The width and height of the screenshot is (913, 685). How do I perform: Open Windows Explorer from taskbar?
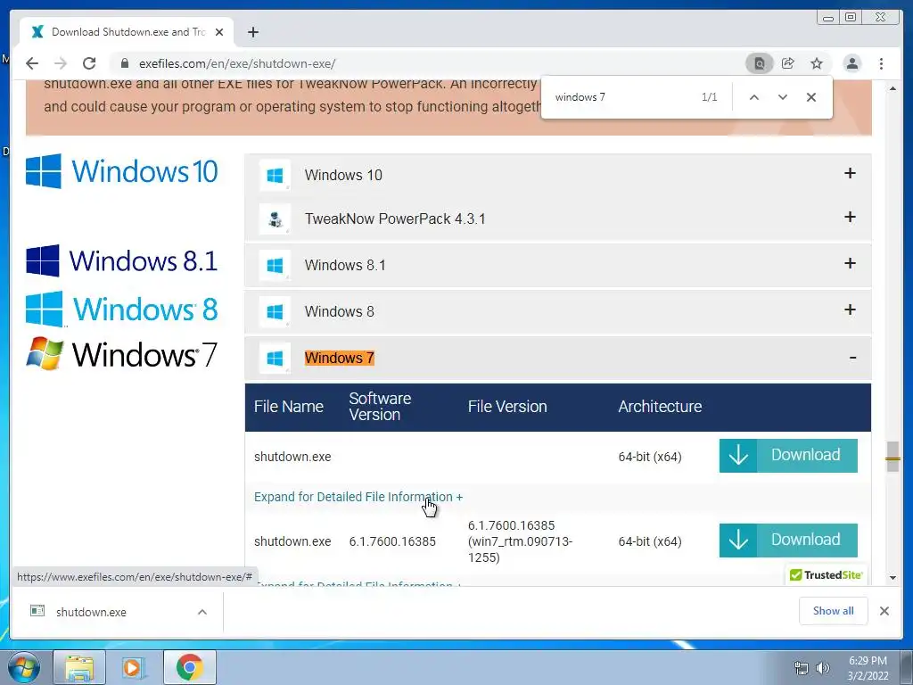79,668
